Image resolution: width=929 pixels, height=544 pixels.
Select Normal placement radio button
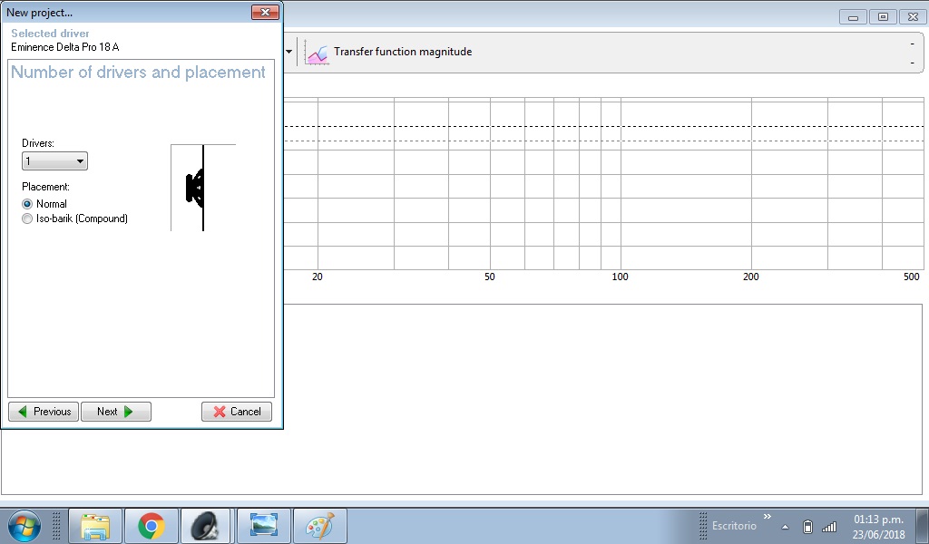(26, 204)
